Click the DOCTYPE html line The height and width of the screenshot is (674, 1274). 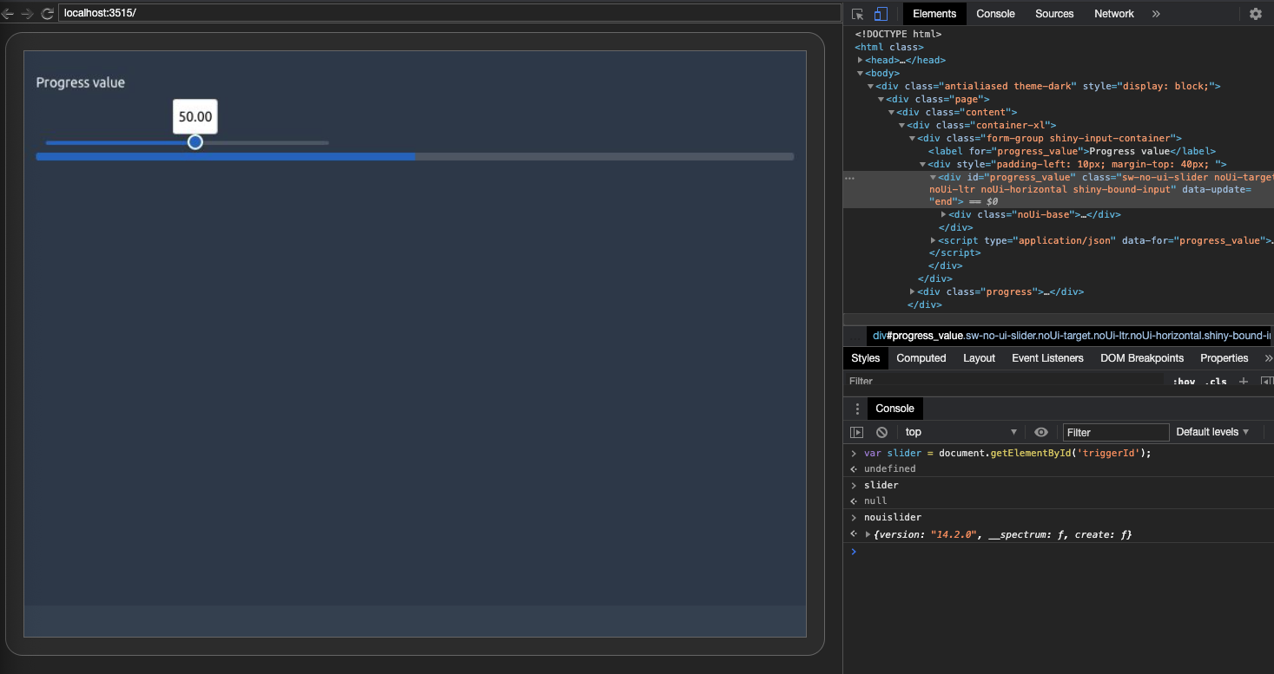pos(898,35)
